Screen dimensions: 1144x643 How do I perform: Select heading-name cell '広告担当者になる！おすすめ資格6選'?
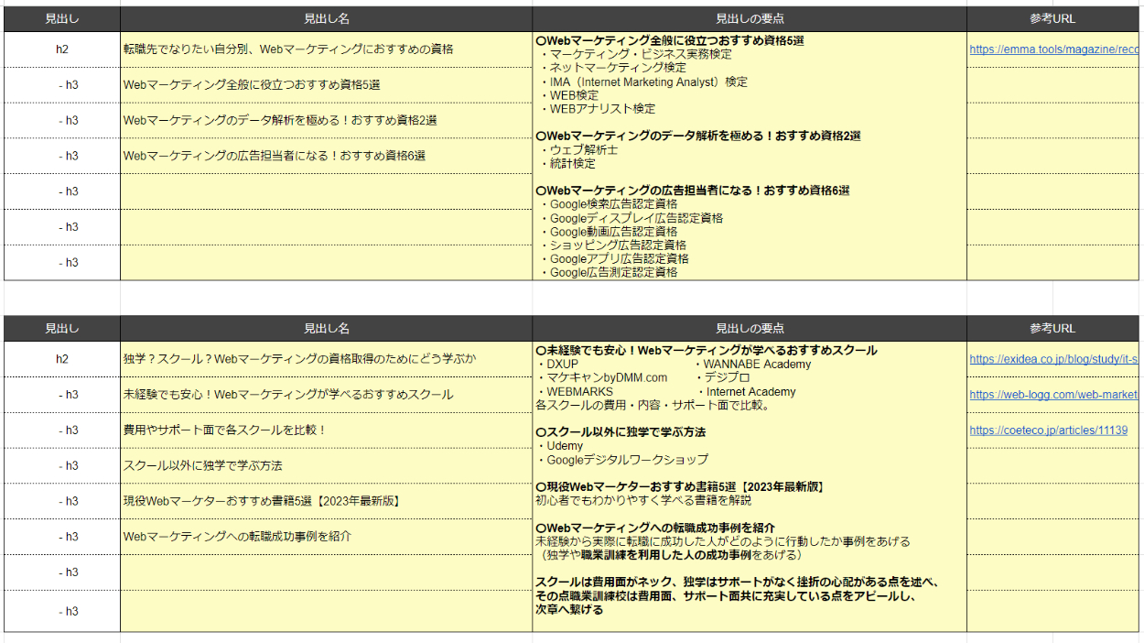(x=325, y=157)
